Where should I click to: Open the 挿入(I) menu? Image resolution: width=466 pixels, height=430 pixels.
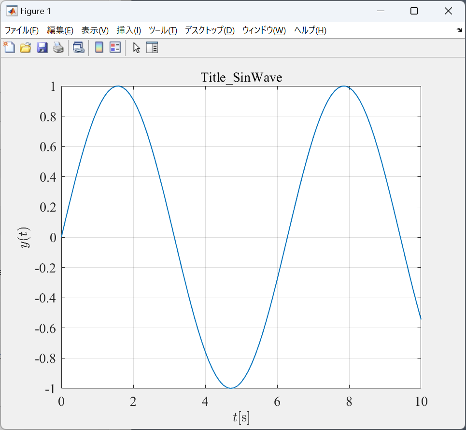point(128,30)
